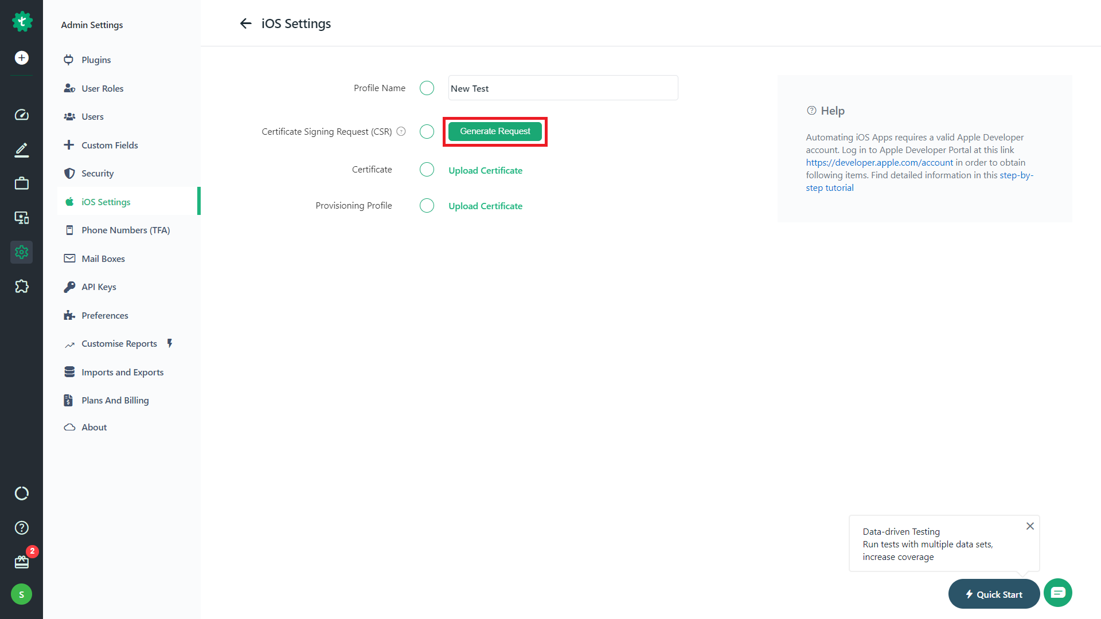Viewport: 1101px width, 619px height.
Task: Click Upload Certificate for Provisioning Profile
Action: pos(485,206)
